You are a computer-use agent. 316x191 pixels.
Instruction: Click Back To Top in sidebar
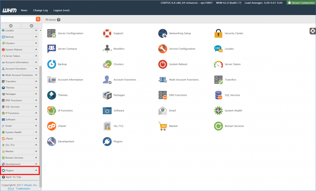click(13, 177)
